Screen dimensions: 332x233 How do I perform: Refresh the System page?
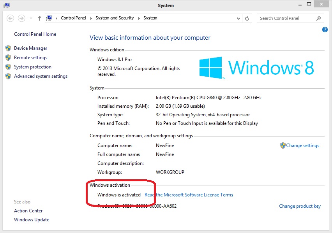click(x=247, y=18)
